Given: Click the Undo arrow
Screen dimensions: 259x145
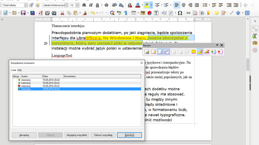Looking at the screenshot, I should pyautogui.click(x=93, y=13).
